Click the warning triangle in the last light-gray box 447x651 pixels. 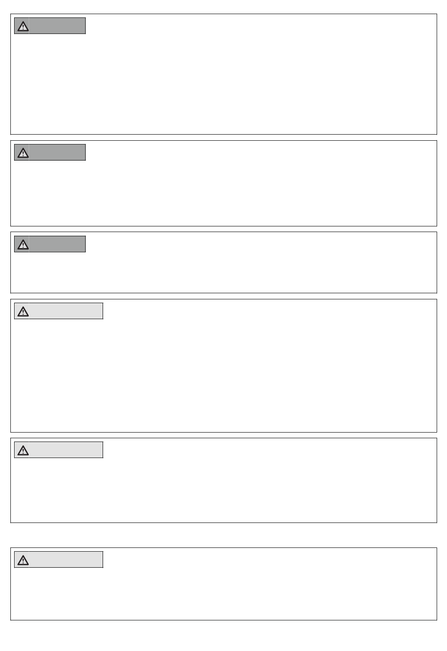pyautogui.click(x=23, y=560)
